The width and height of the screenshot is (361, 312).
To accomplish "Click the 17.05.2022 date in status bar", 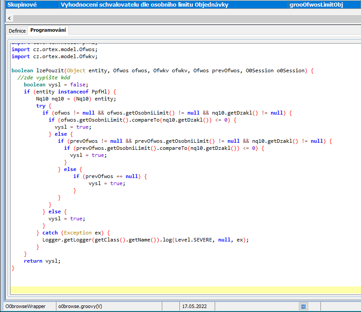I will (x=194, y=306).
